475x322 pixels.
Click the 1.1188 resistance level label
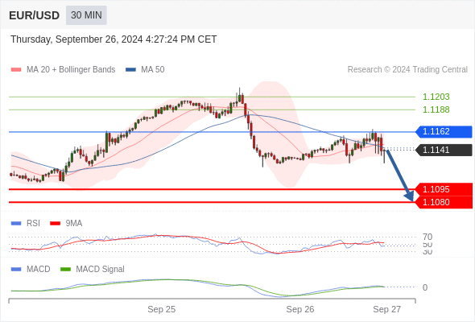436,109
